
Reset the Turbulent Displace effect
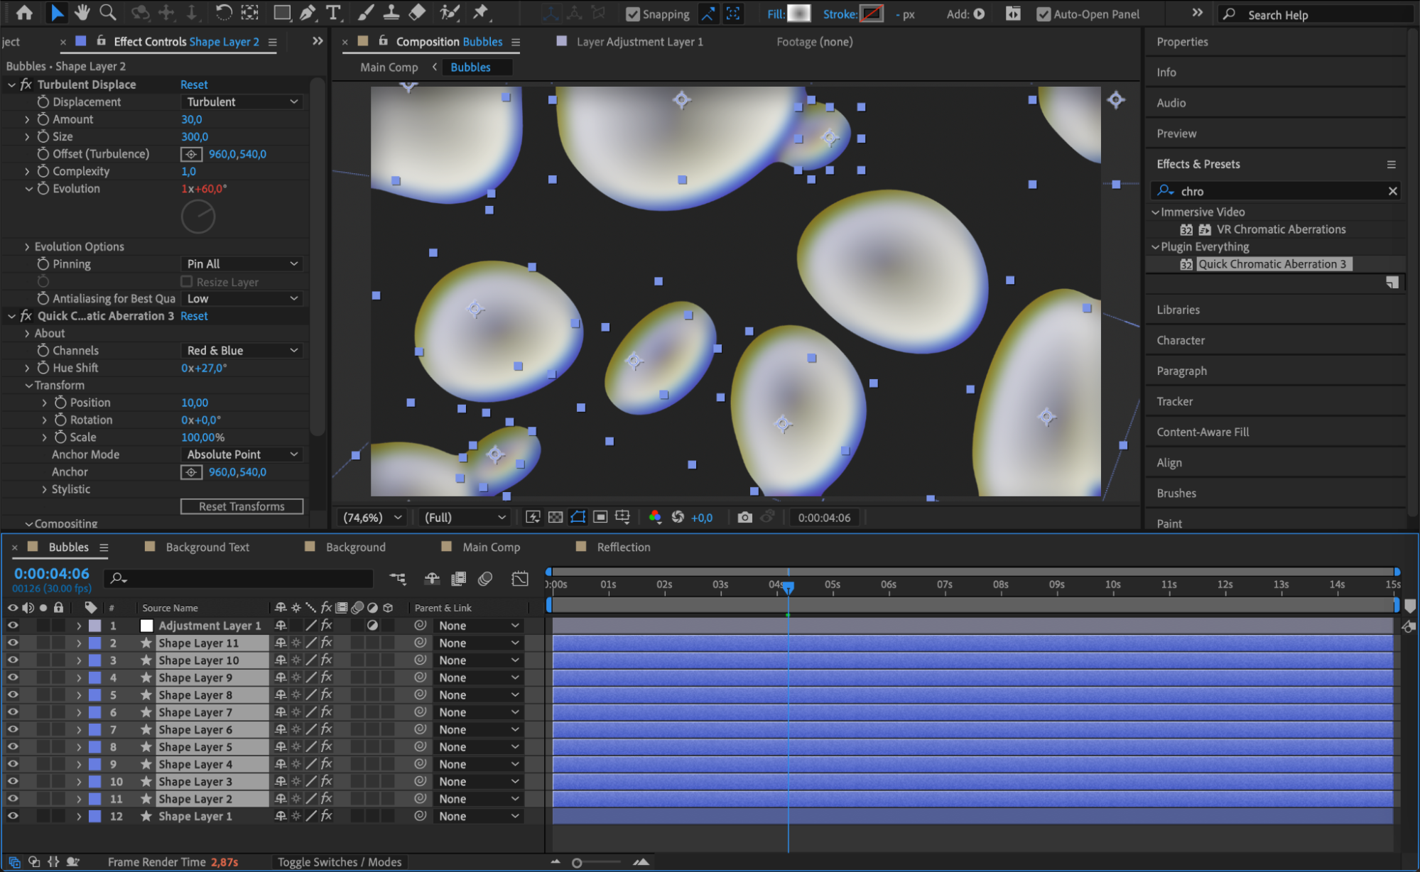tap(194, 85)
